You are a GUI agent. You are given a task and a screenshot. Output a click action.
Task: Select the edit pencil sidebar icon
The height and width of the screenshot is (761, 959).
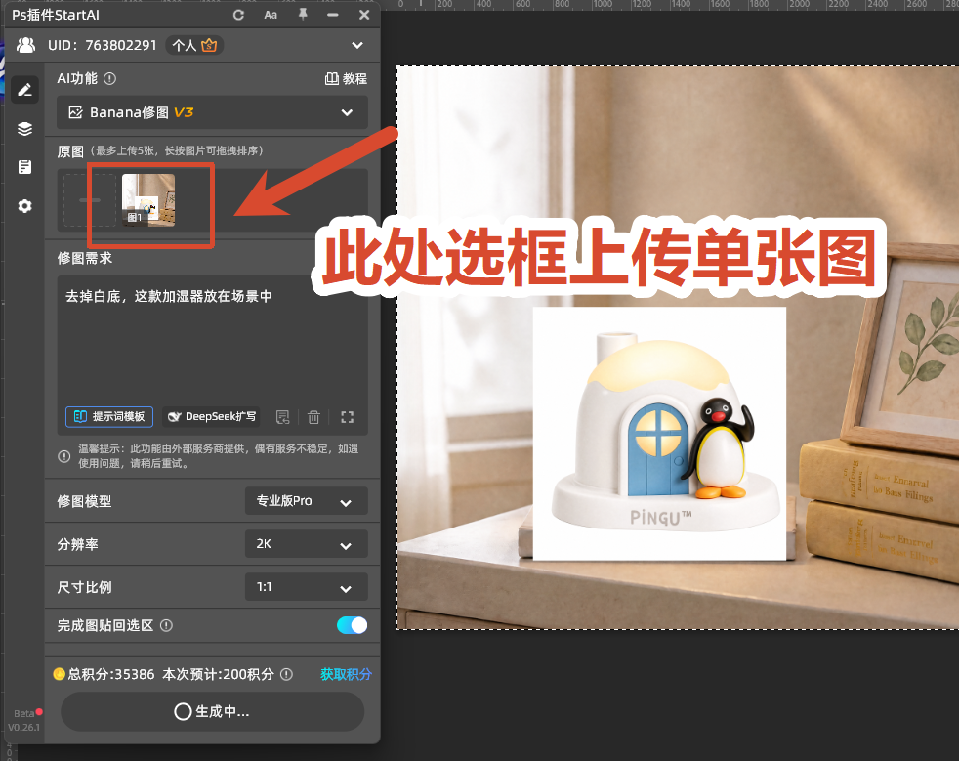coord(24,90)
